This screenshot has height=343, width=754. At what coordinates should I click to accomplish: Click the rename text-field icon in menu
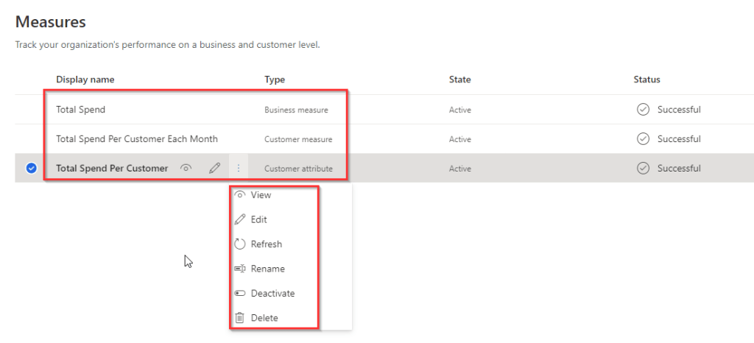click(x=239, y=269)
